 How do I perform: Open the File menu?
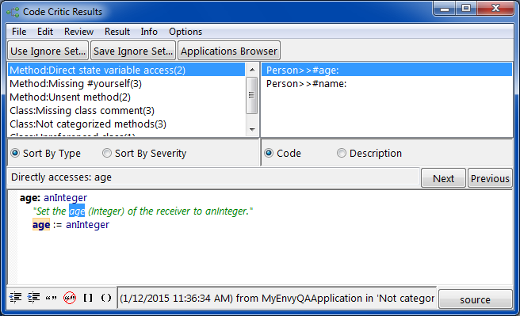tap(19, 32)
